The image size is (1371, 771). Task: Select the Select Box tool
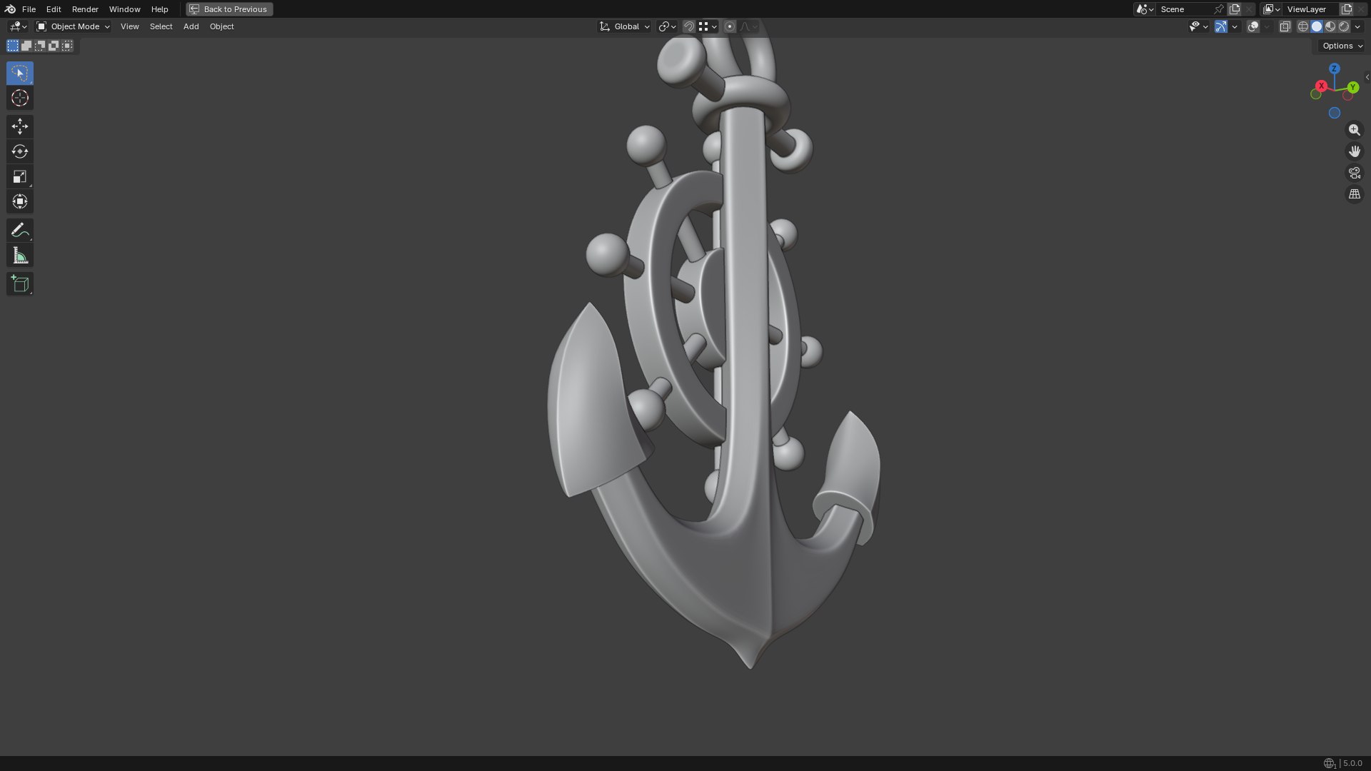coord(20,73)
